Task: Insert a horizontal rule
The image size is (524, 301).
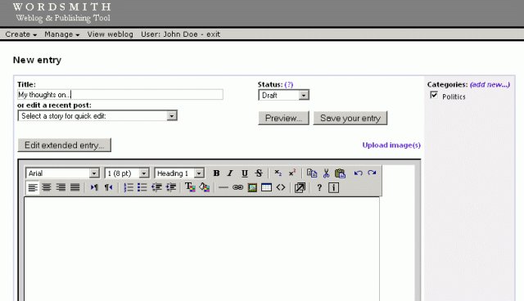Action: pyautogui.click(x=224, y=187)
